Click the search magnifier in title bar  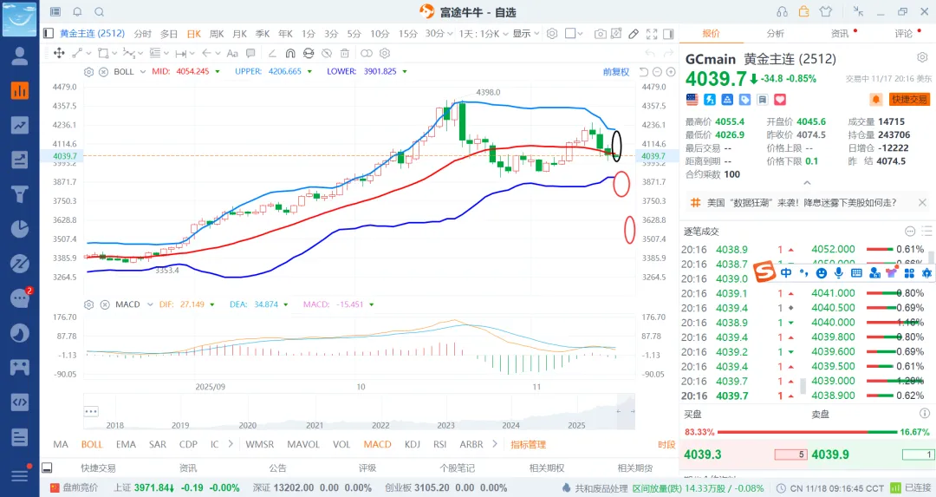[x=99, y=12]
